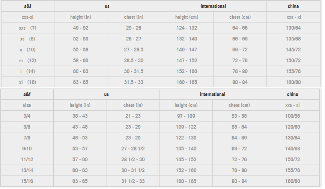The height and width of the screenshot is (189, 325).
Task: Click the 9/10 size cell
Action: [27, 149]
